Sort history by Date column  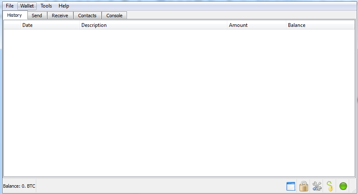point(50,25)
